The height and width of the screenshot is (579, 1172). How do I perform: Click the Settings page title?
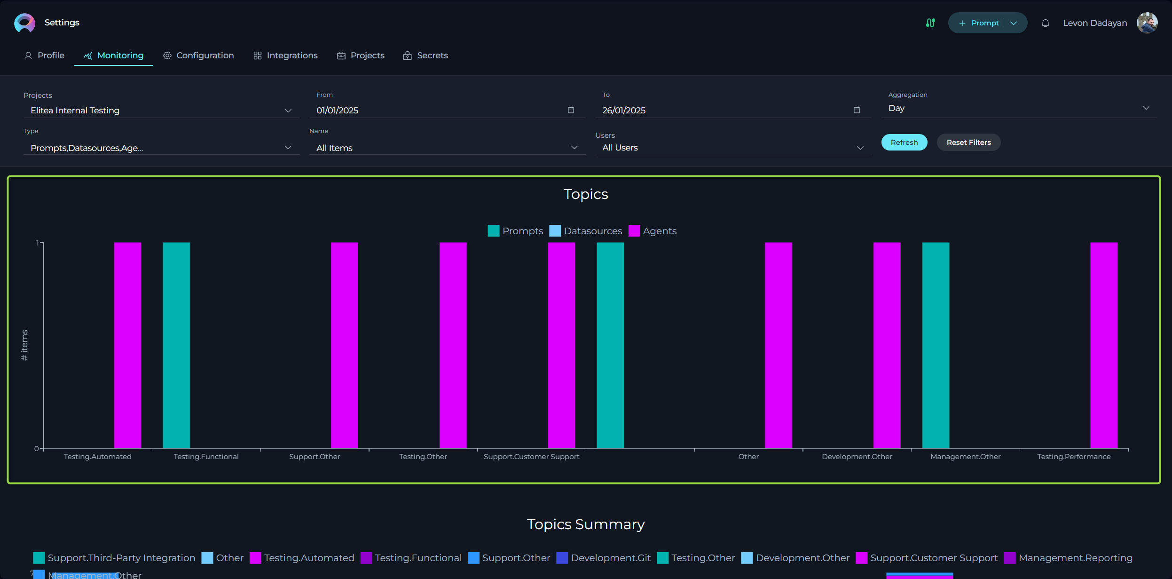pyautogui.click(x=62, y=23)
